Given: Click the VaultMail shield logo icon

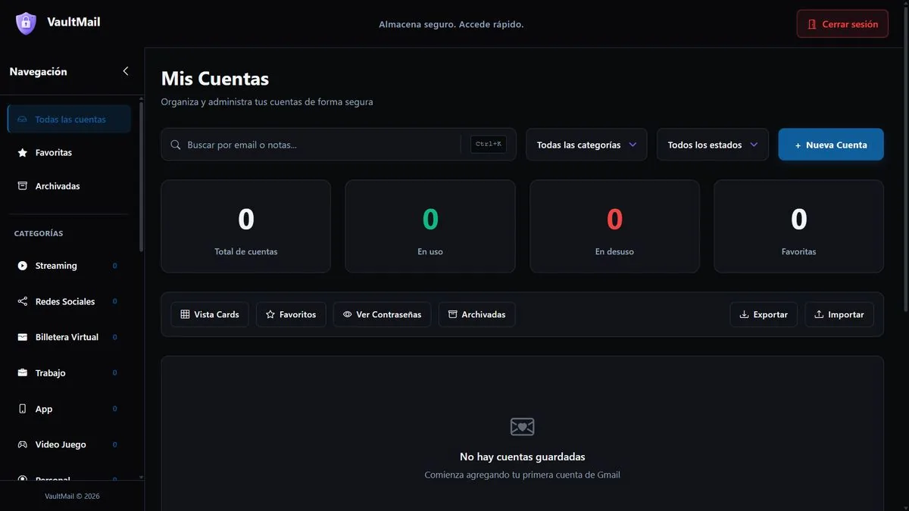Looking at the screenshot, I should pos(26,23).
